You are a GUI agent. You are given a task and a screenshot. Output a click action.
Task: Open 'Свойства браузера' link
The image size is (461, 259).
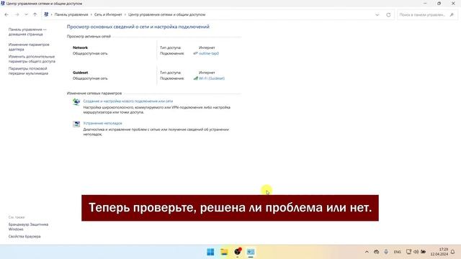coord(24,237)
